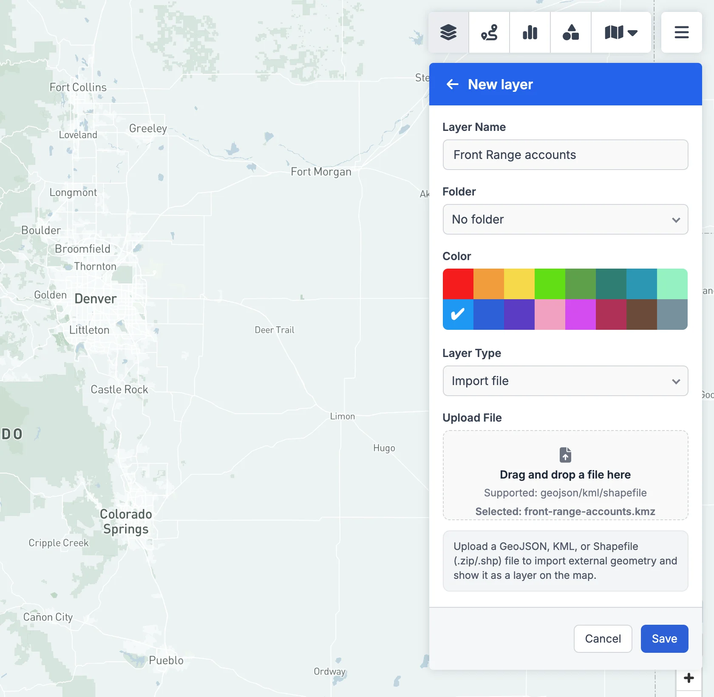
Task: Save the new layer
Action: click(664, 639)
